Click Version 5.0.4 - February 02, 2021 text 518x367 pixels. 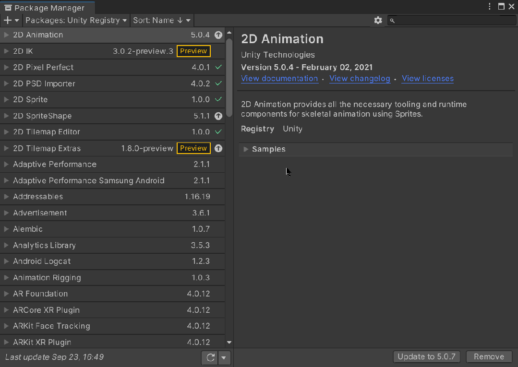307,67
